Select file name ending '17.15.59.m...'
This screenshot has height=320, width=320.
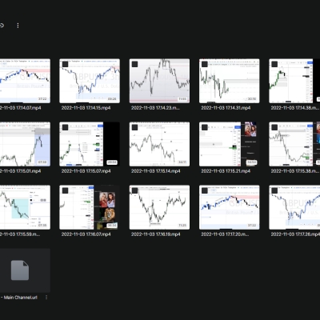(20, 234)
